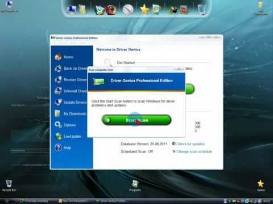This screenshot has width=273, height=204.
Task: Click the Uninstall Drivers icon
Action: (58, 91)
